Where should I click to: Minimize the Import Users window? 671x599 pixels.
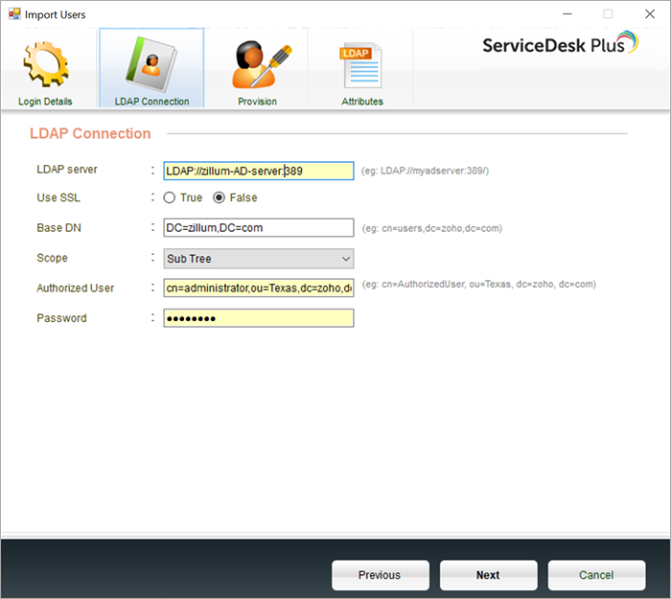(567, 14)
